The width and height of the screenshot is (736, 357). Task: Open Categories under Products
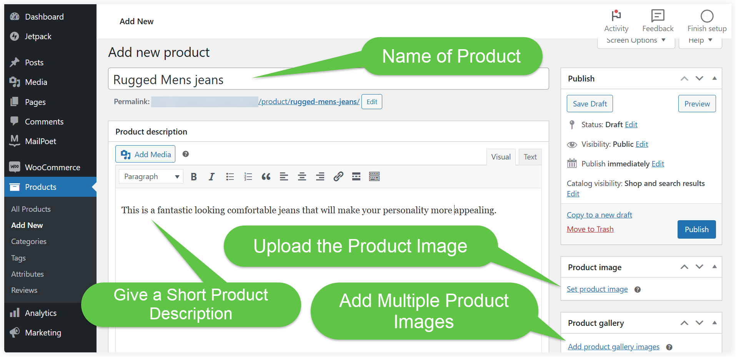click(29, 242)
